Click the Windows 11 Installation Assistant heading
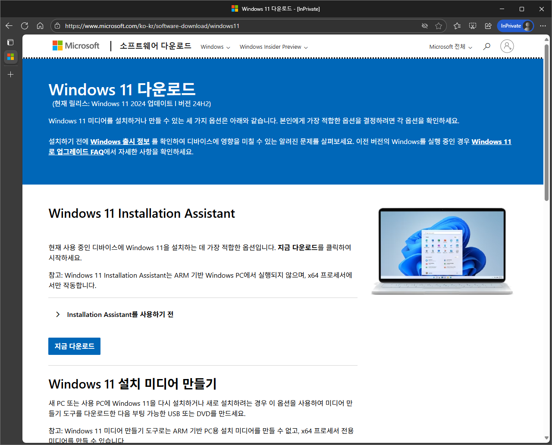This screenshot has height=445, width=552. tap(142, 213)
